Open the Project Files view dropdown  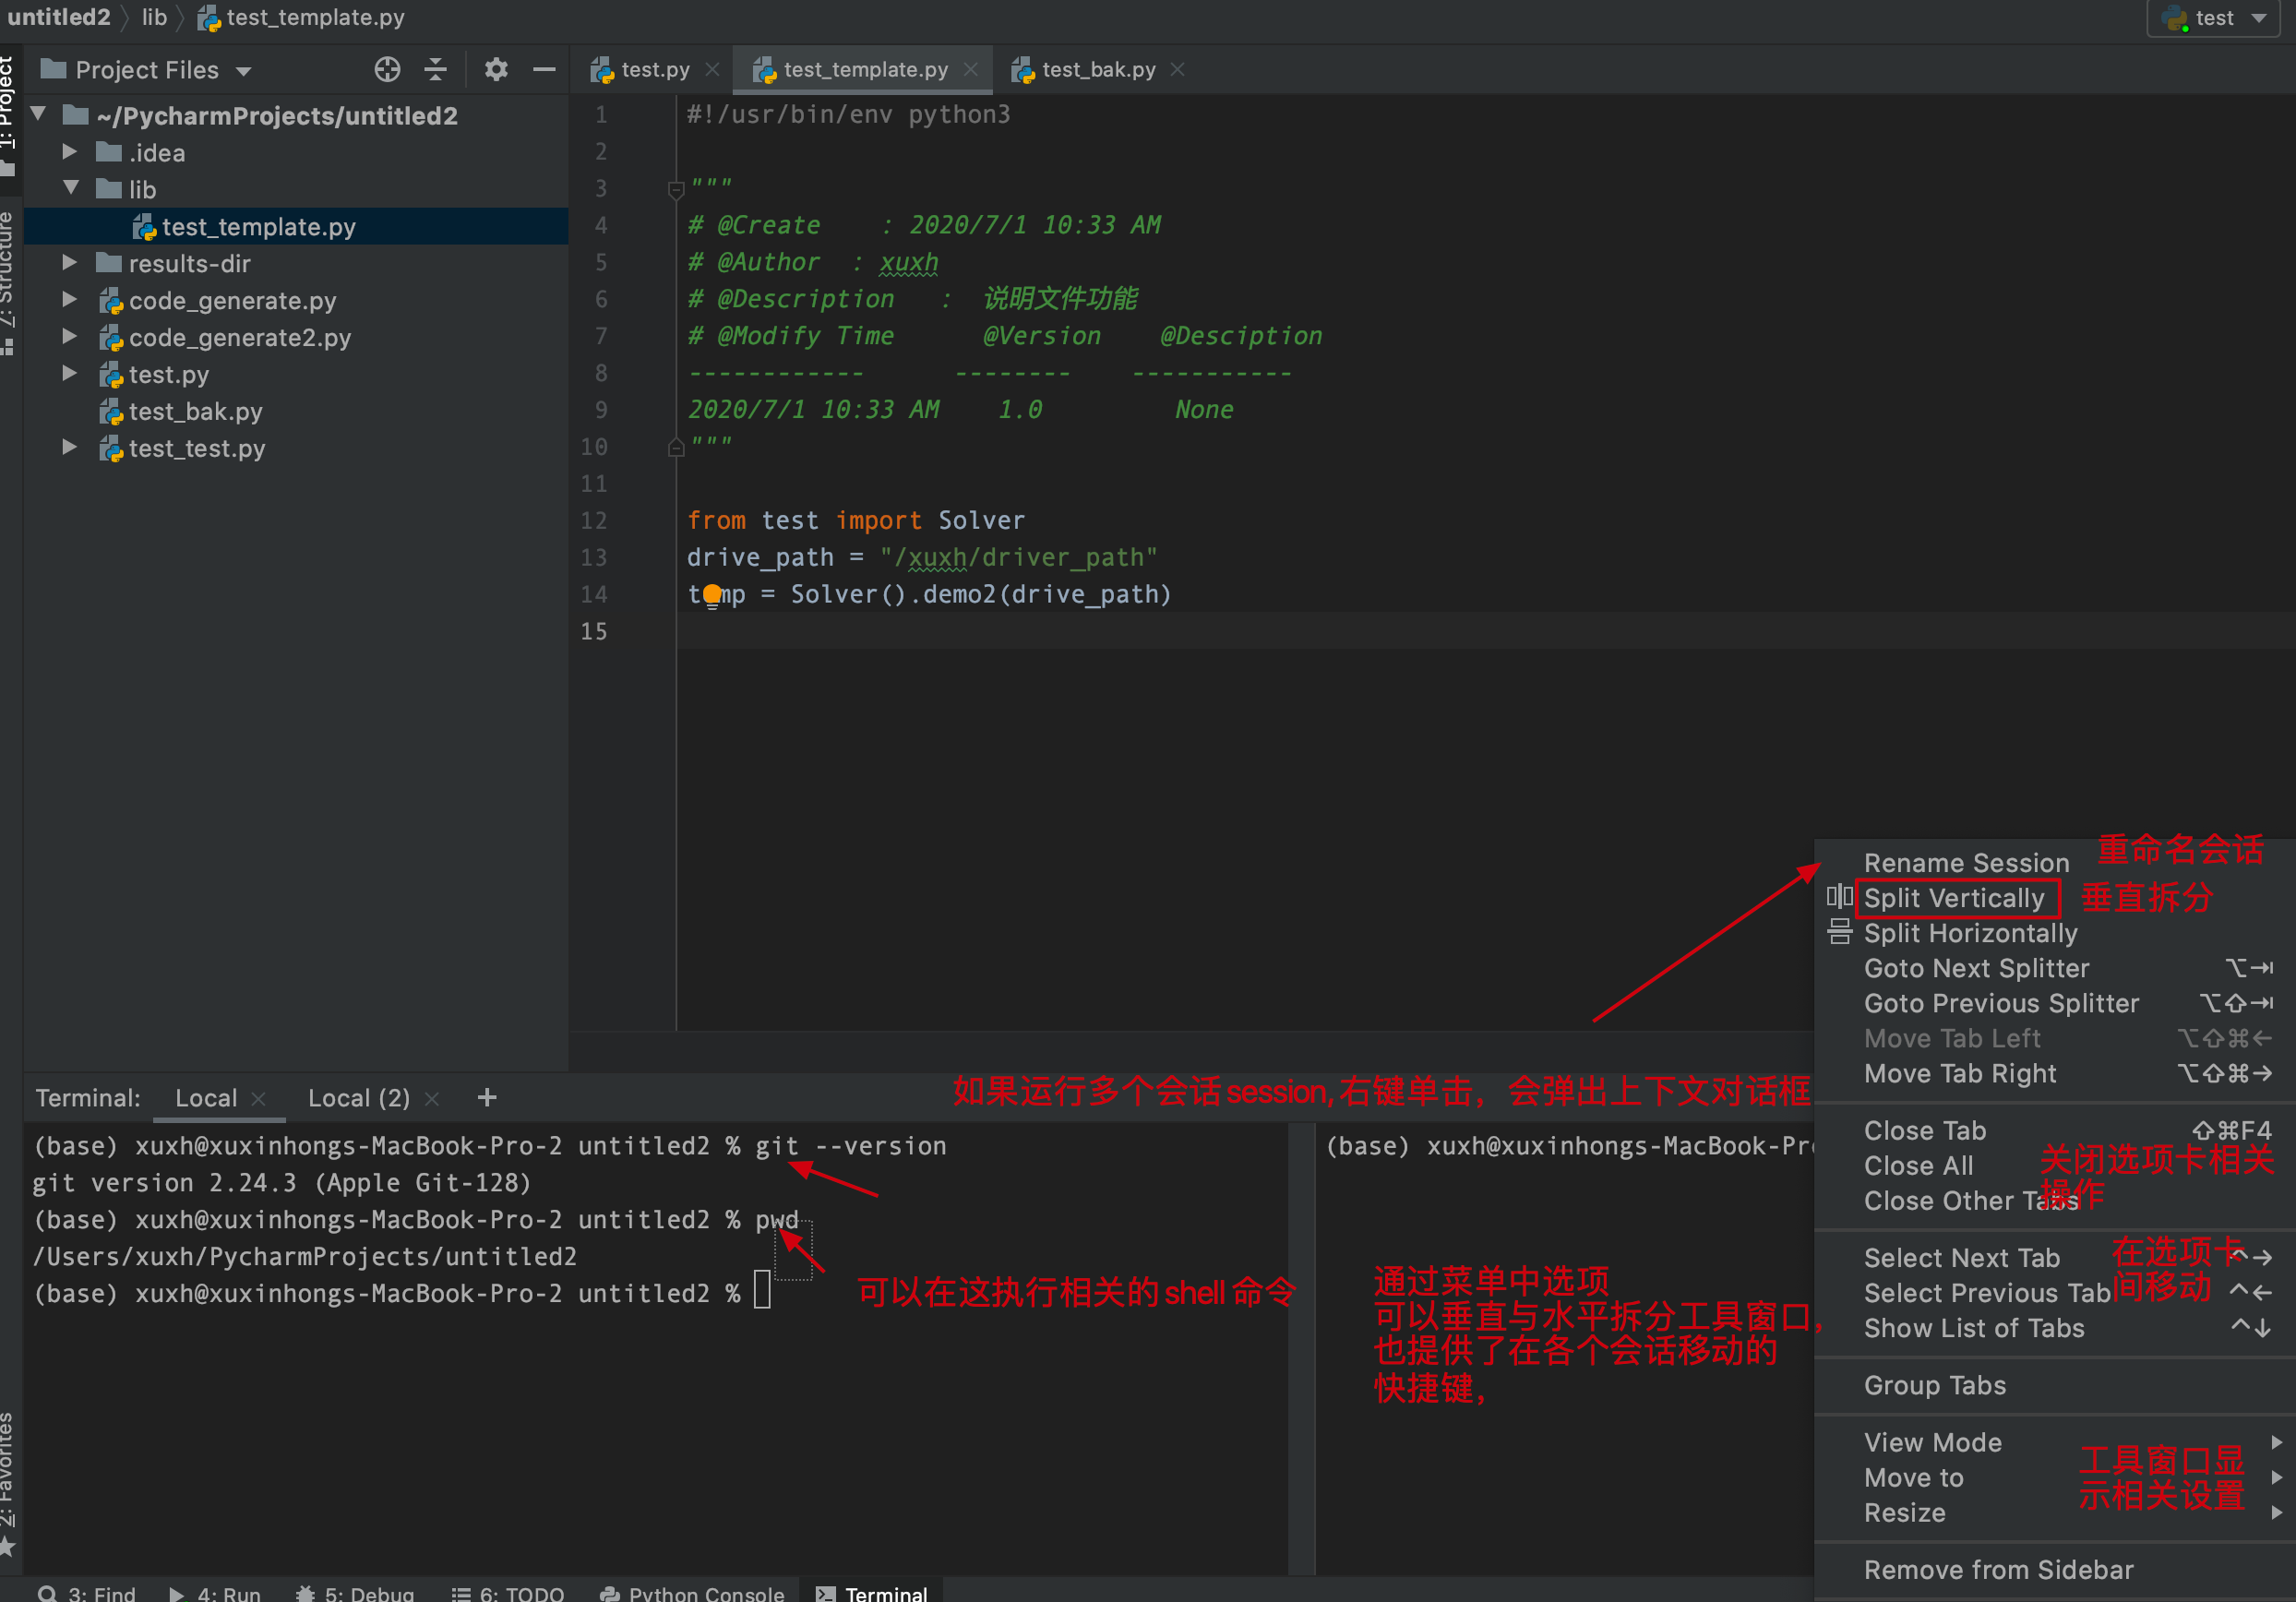[x=147, y=70]
